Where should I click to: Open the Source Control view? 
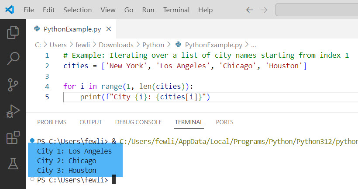13,85
